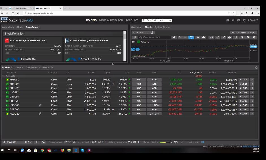
Task: Edit USDCAD limit 1.1373
Action: point(154,105)
